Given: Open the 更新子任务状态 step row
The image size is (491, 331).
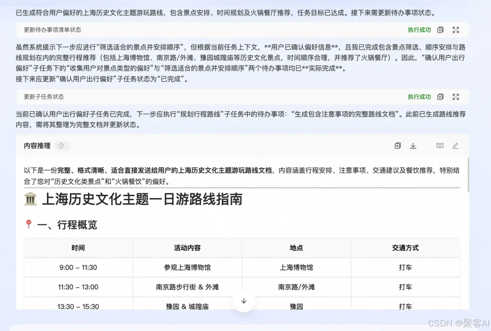Looking at the screenshot, I should [242, 97].
